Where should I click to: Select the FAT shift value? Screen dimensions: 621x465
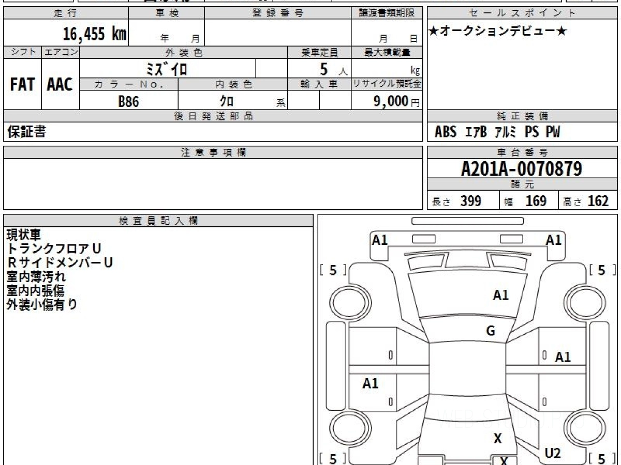[22, 84]
